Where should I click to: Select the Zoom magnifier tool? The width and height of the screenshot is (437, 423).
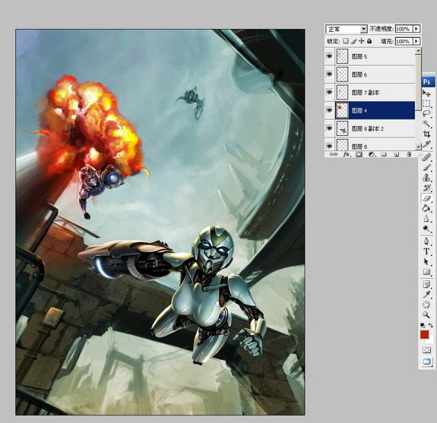[426, 315]
